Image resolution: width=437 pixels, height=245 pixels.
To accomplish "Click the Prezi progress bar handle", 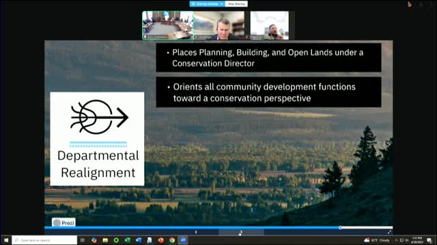I will click(x=340, y=228).
